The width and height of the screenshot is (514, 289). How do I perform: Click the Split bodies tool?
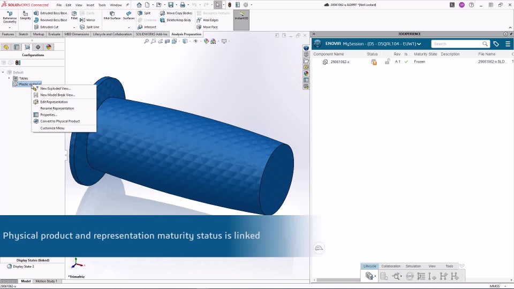click(x=144, y=13)
